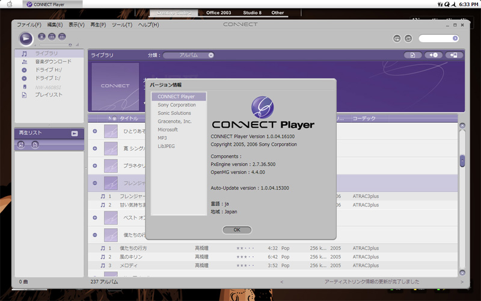
Task: Click the save playlist icon under 再生リスト
Action: pos(21,144)
